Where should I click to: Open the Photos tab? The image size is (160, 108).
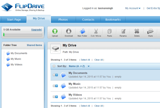[x=63, y=19]
